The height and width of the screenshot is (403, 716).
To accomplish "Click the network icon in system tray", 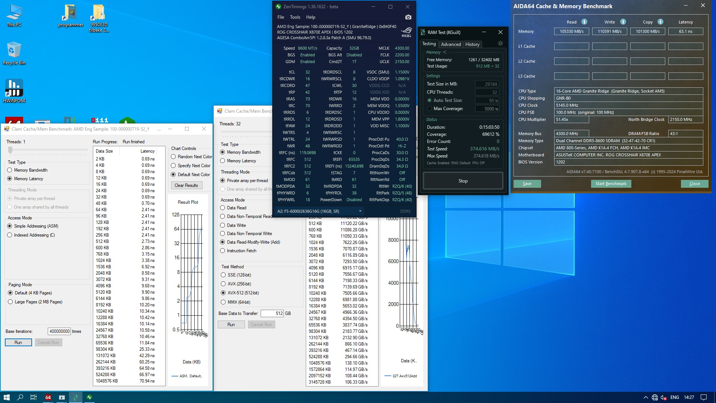I will coord(654,397).
